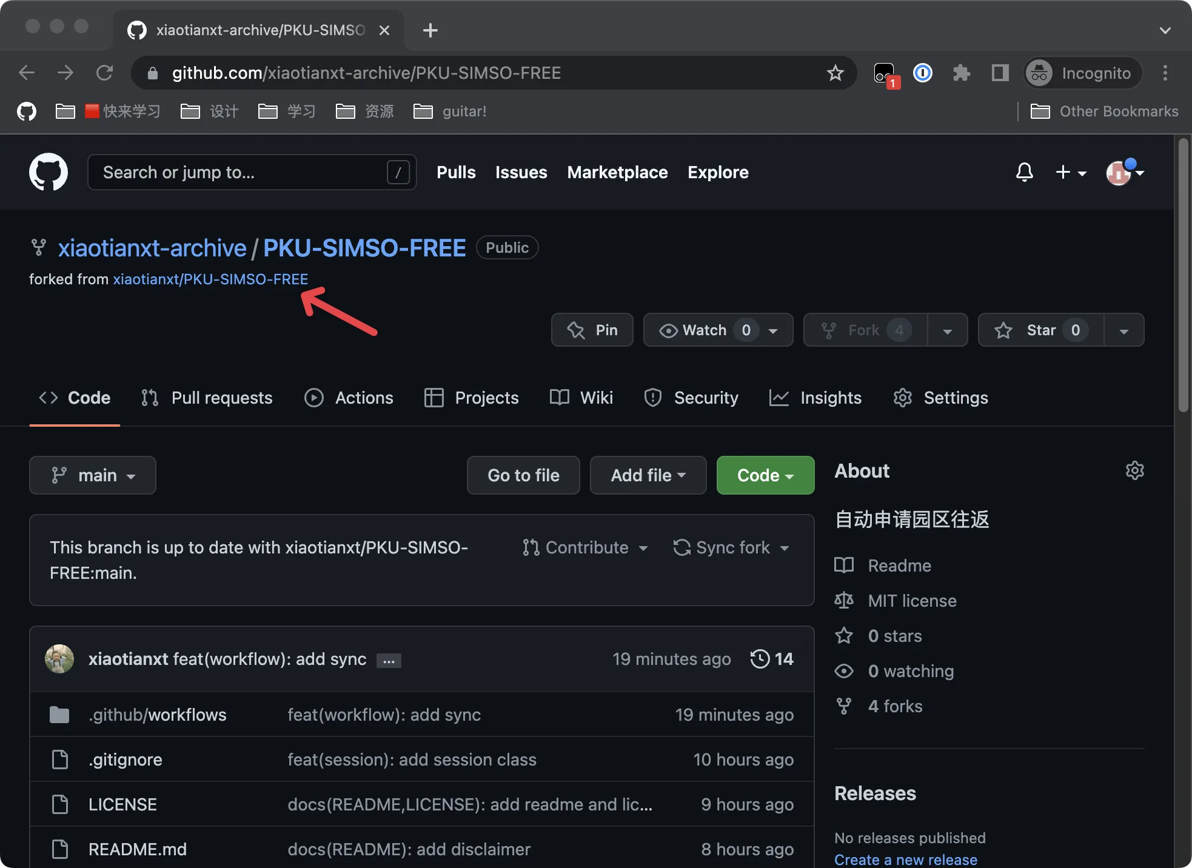Click the GitHub Octocat logo in header
The height and width of the screenshot is (868, 1192).
point(49,172)
